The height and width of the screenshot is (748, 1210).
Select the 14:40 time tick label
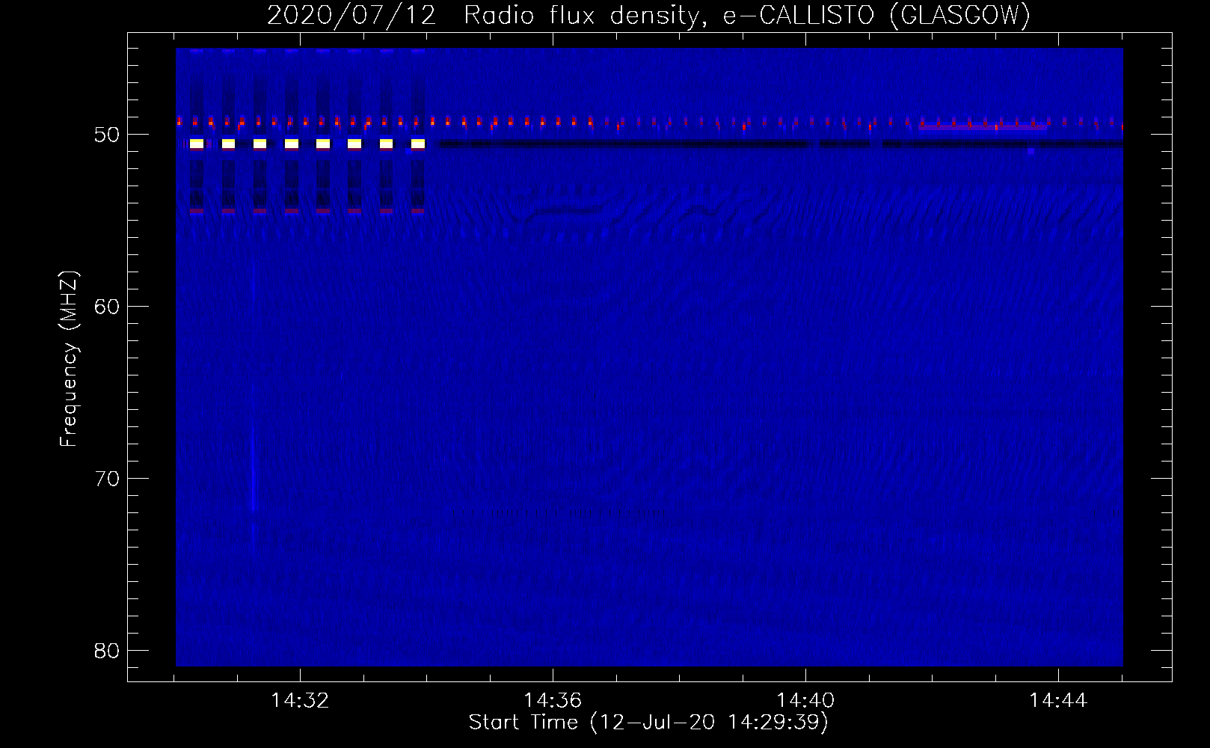point(805,700)
